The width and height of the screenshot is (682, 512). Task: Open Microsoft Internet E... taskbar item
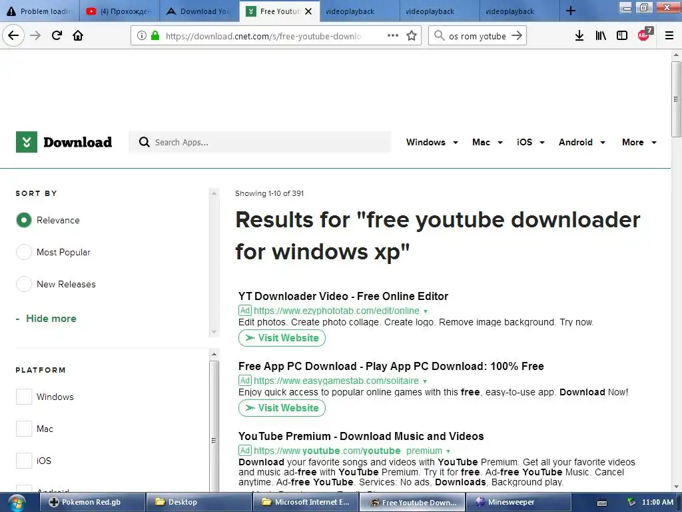pyautogui.click(x=305, y=502)
